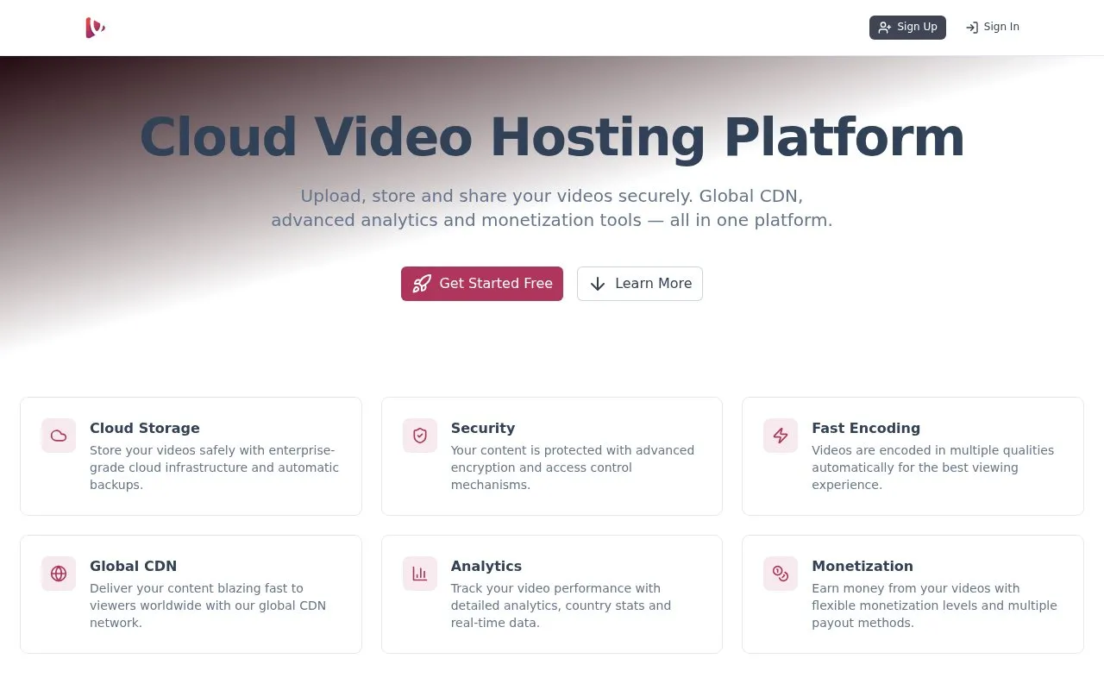Click the "Earn money from your videos" text
The image size is (1104, 690).
coord(934,605)
